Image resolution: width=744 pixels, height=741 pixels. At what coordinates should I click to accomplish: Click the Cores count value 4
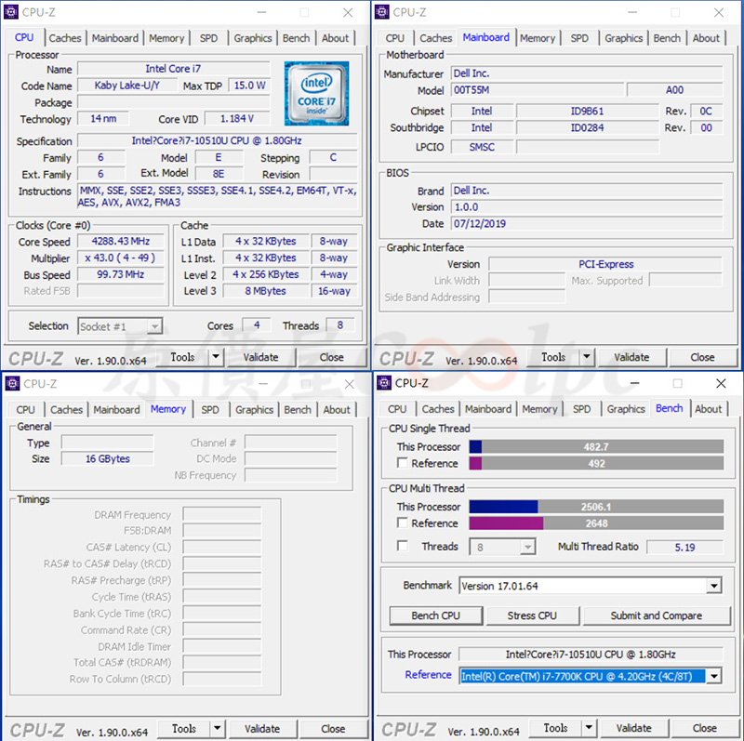pos(257,325)
